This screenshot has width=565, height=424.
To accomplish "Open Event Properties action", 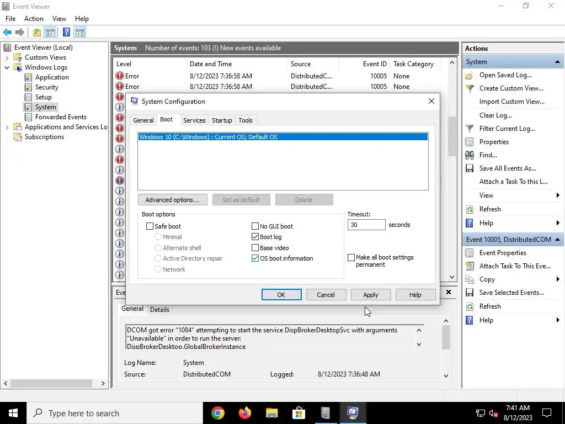I will [502, 253].
